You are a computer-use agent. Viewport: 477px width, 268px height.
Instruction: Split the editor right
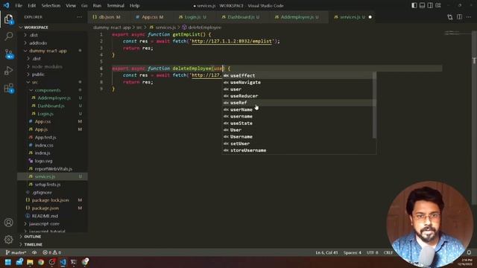pos(459,17)
